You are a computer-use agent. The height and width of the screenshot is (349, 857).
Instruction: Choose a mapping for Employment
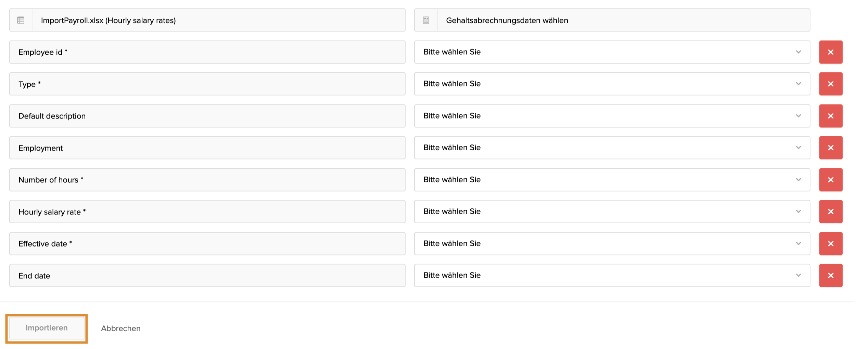pyautogui.click(x=612, y=148)
